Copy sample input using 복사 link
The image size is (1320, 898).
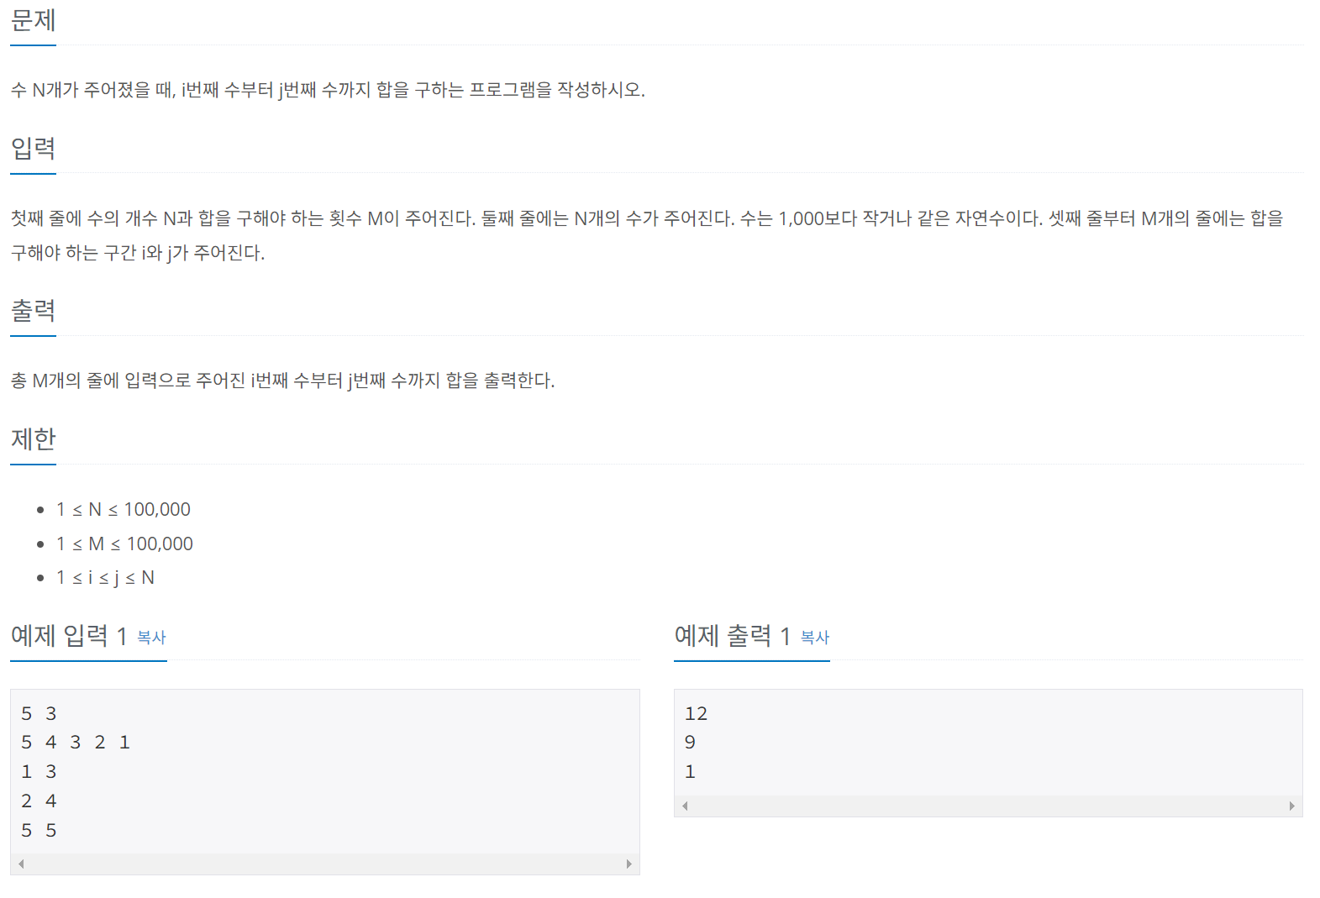pyautogui.click(x=151, y=638)
